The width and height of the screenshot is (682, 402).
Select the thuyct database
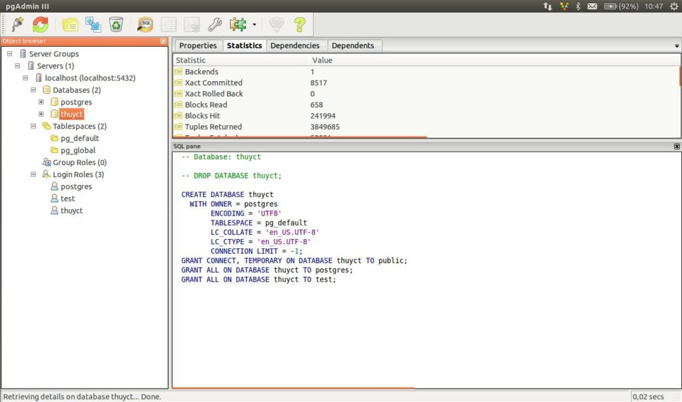tap(71, 114)
